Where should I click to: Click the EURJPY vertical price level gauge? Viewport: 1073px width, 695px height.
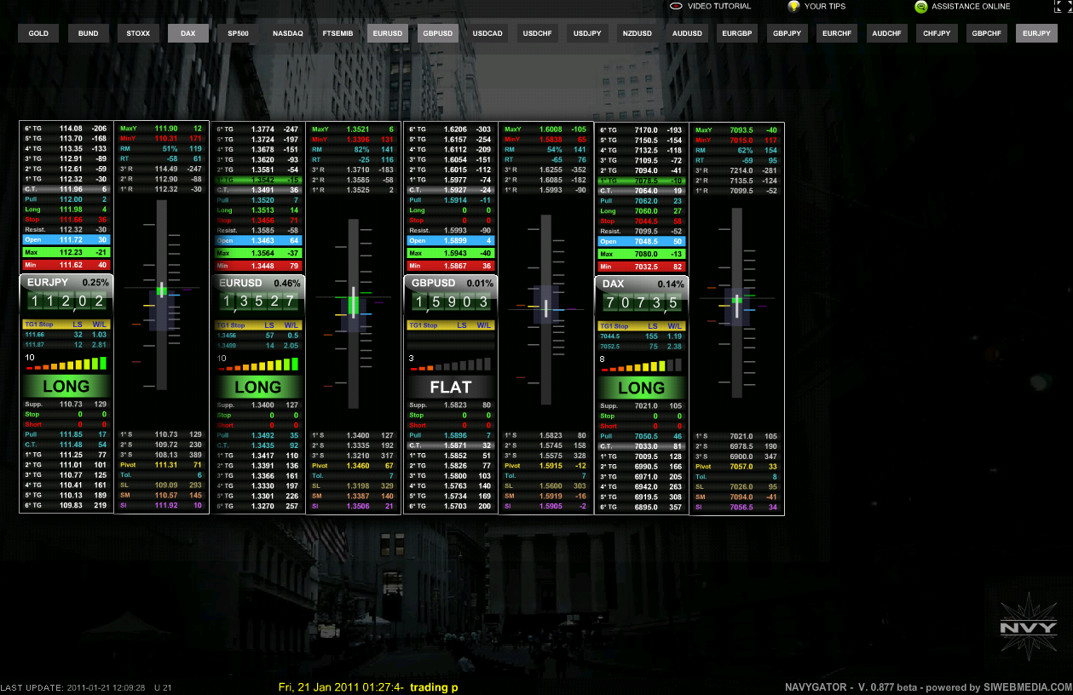click(162, 294)
